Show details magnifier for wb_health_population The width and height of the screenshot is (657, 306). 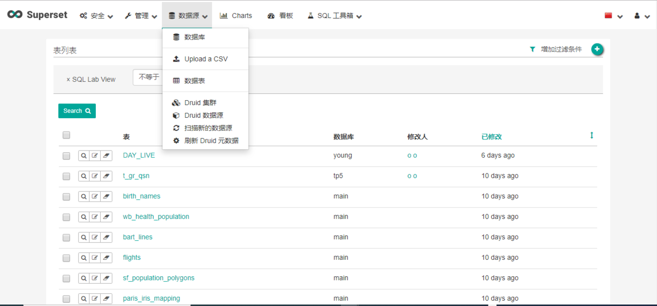tap(84, 217)
